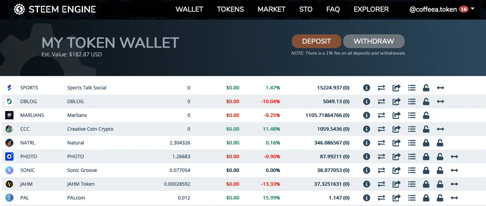486x206 pixels.
Task: Click the Est. Value $182.87 USD text
Action: point(72,55)
